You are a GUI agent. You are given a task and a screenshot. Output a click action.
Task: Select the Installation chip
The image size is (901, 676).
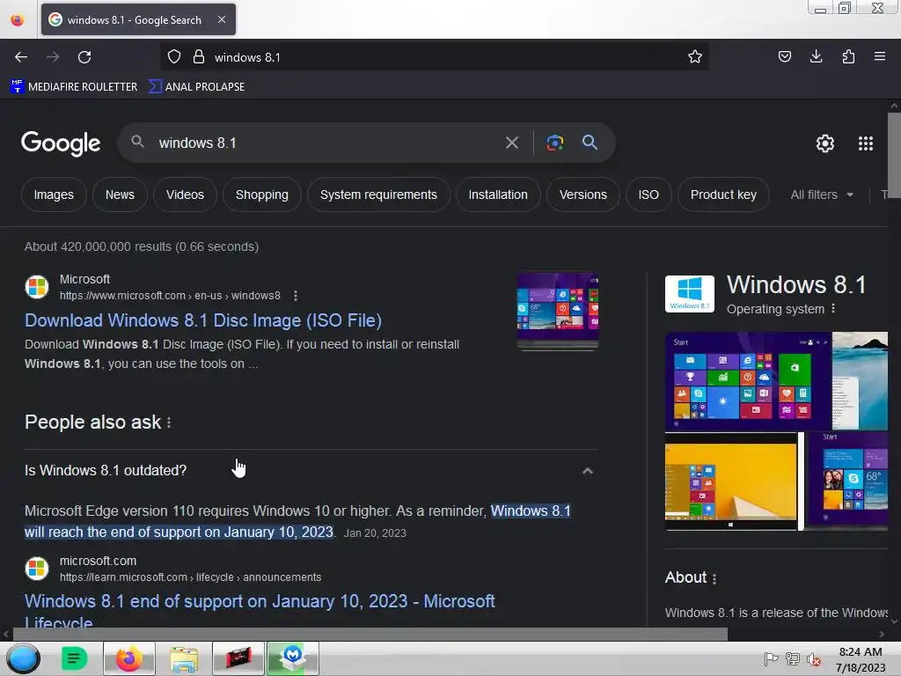[498, 195]
